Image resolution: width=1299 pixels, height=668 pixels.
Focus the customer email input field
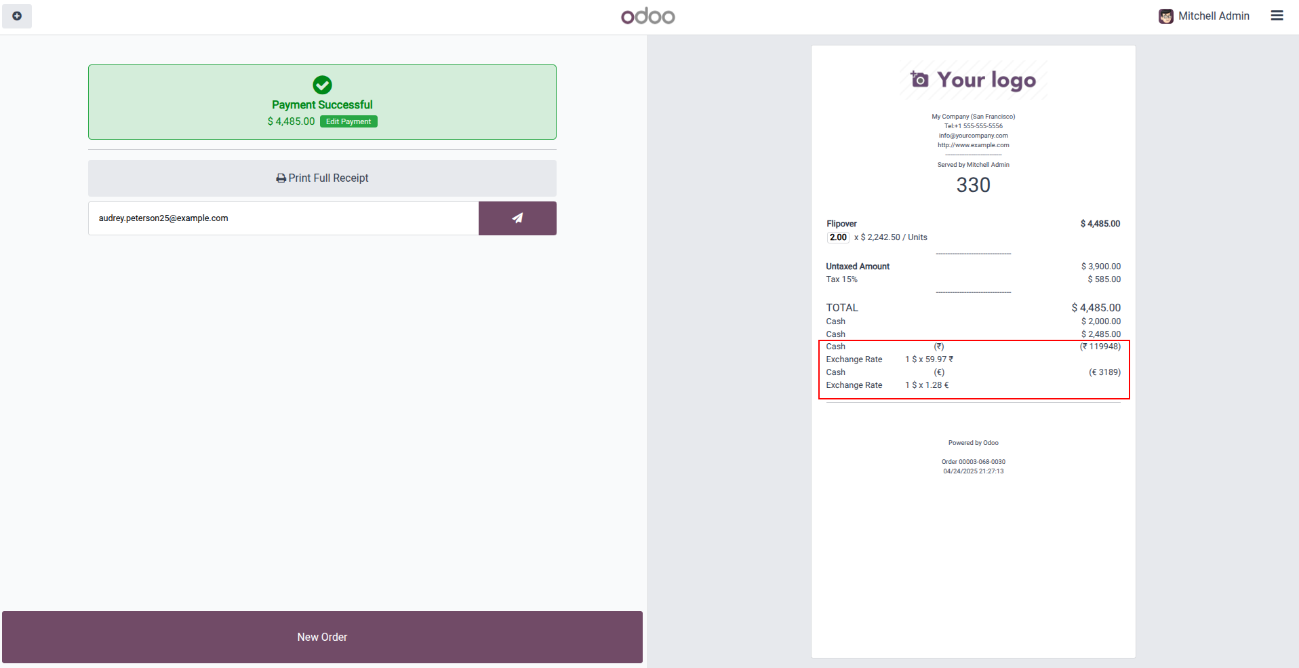[283, 218]
